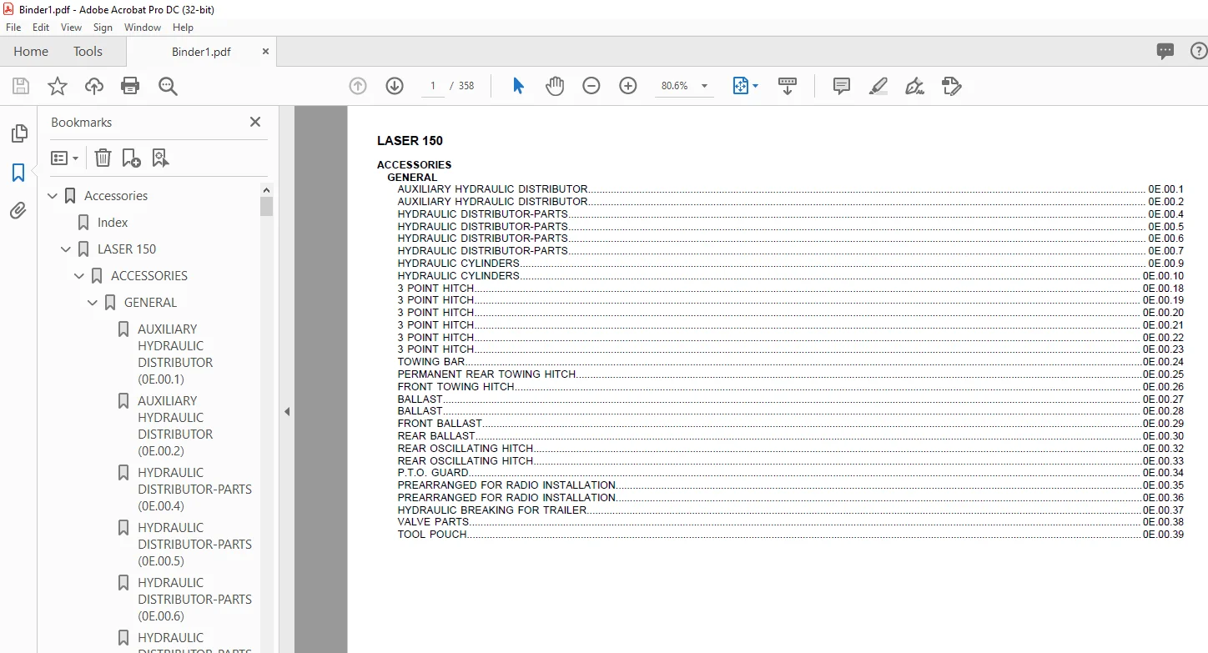Image resolution: width=1208 pixels, height=653 pixels.
Task: Open the Sign menu
Action: 103,28
